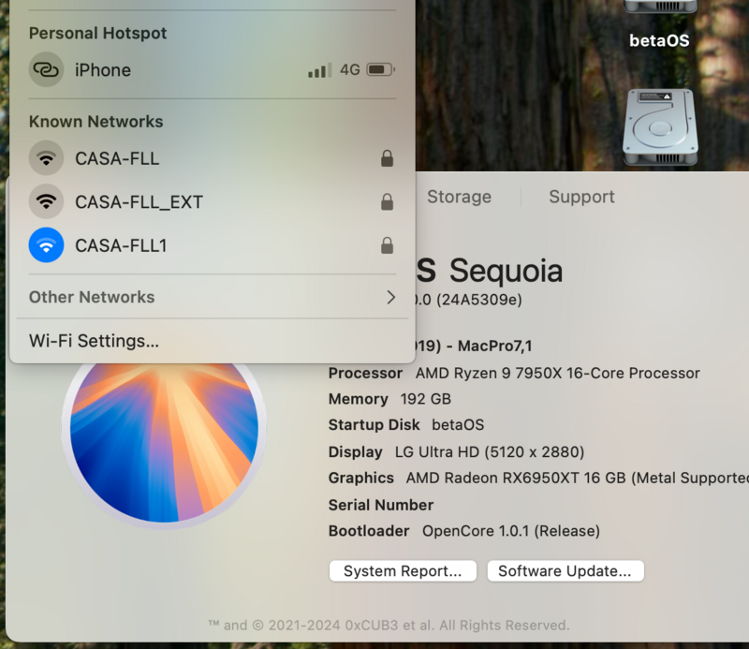The image size is (749, 649).
Task: Click the Bootloader label
Action: tap(369, 531)
